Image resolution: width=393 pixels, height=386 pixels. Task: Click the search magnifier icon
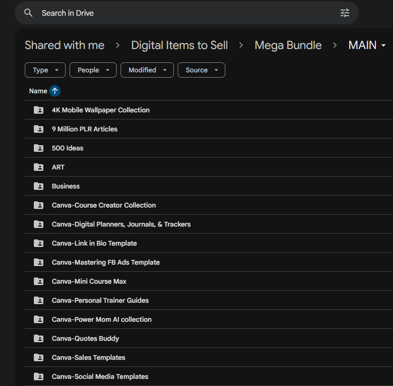28,13
